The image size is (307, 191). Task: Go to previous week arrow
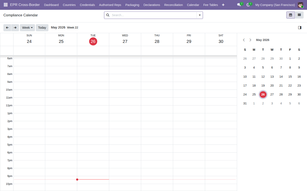[x=7, y=28]
